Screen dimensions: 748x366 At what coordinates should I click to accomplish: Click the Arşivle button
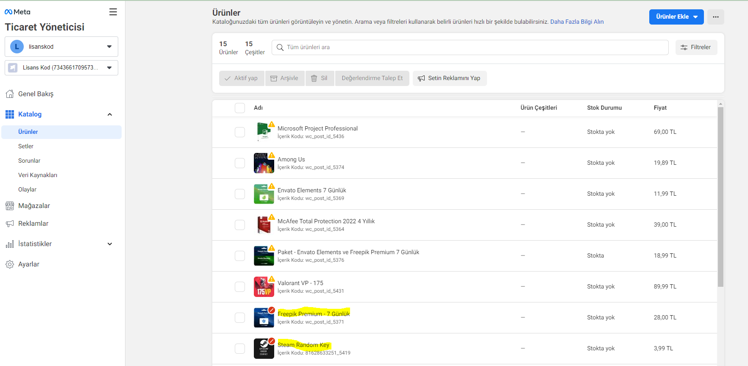(285, 78)
